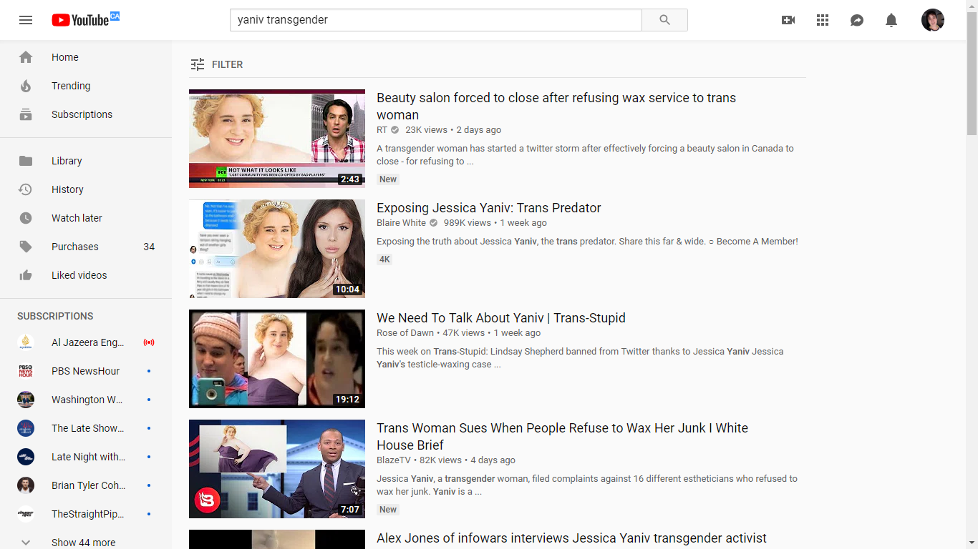Click the 10:04 Blaire White thumbnail
978x549 pixels.
277,249
